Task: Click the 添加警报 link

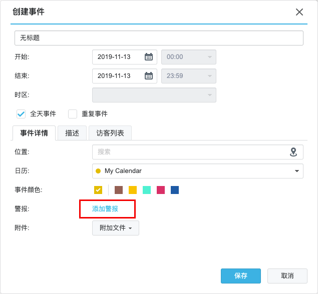Action: click(105, 209)
